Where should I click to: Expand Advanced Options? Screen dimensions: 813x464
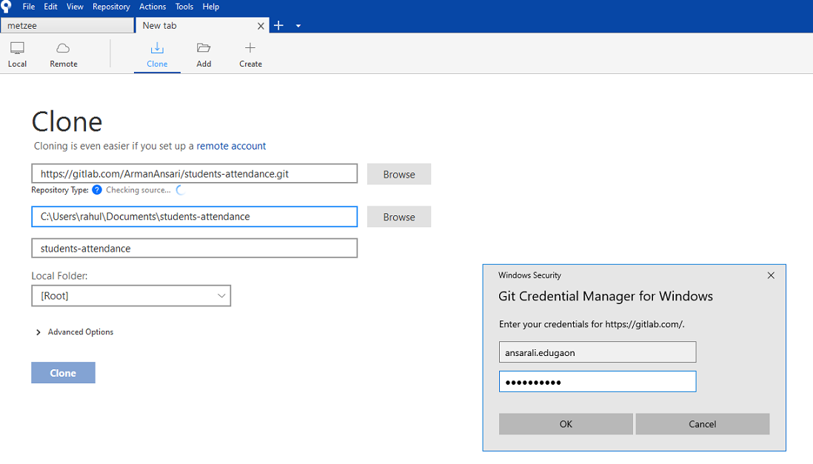tap(76, 332)
